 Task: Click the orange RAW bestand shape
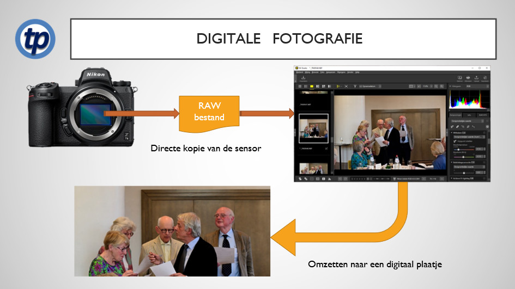(x=209, y=112)
